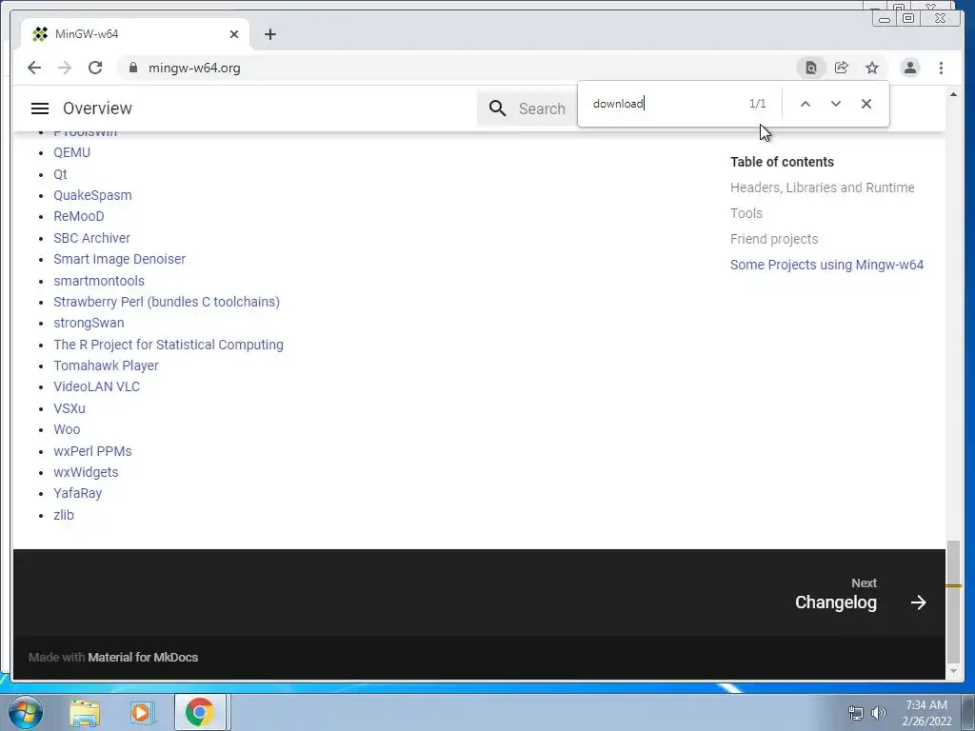975x731 pixels.
Task: Open the smartmontools link
Action: point(99,281)
